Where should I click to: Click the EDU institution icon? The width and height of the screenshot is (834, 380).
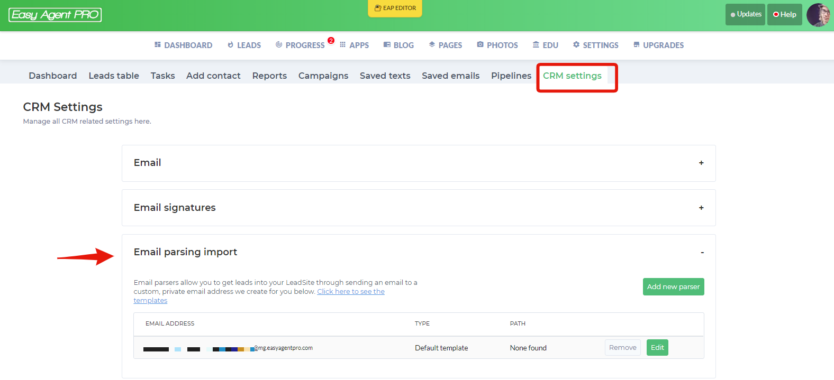(x=536, y=45)
